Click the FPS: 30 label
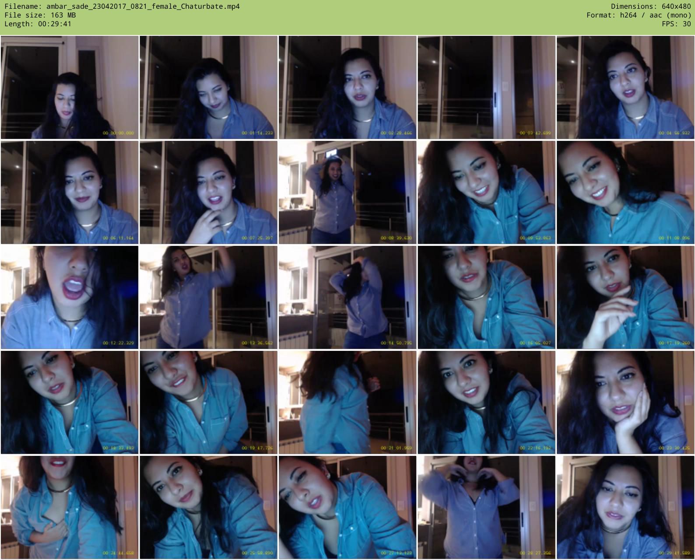This screenshot has width=695, height=560. pos(676,24)
